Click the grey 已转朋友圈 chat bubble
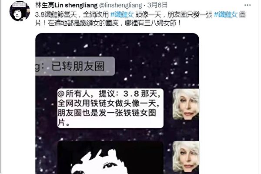 75,66
